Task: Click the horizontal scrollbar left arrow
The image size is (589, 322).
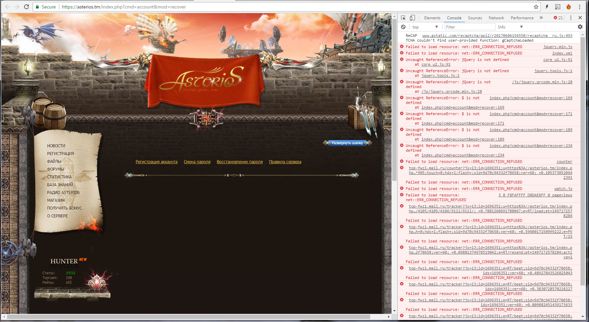Action: tap(4, 317)
